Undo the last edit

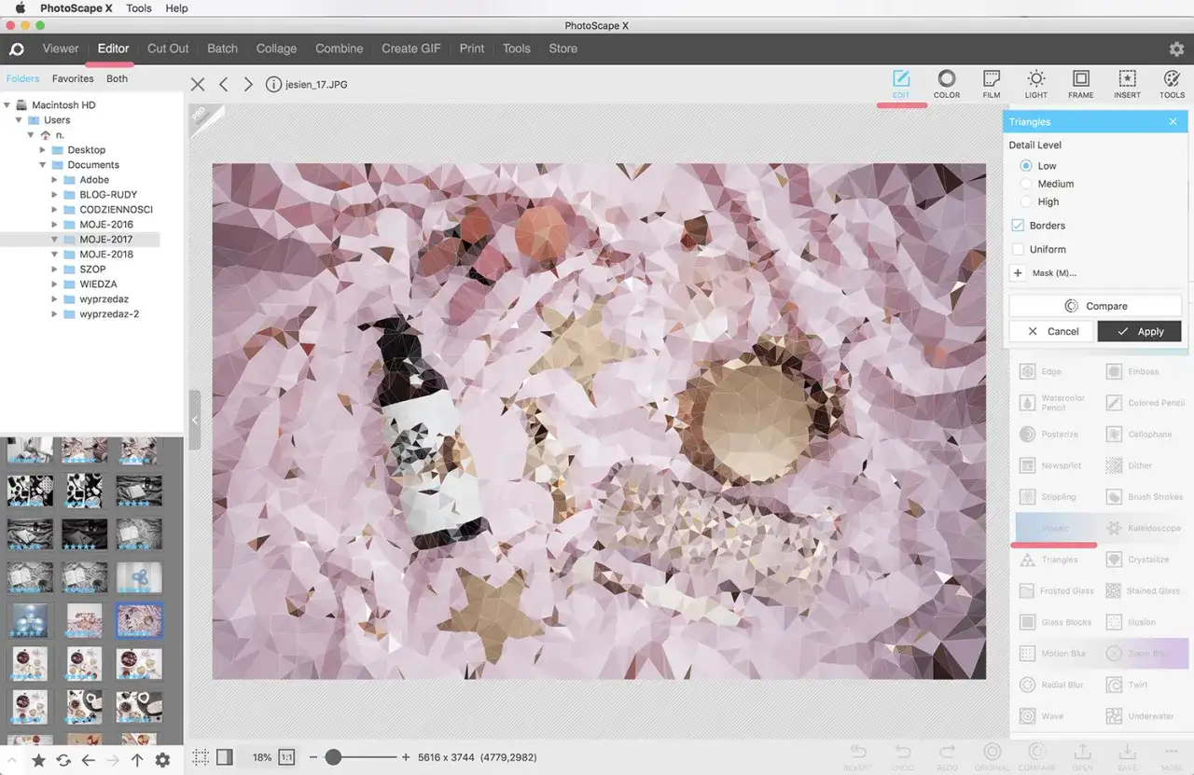[x=902, y=754]
